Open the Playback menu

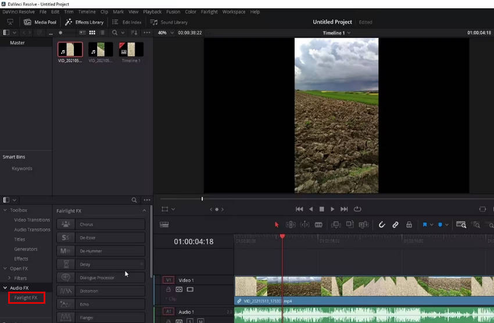(x=152, y=12)
